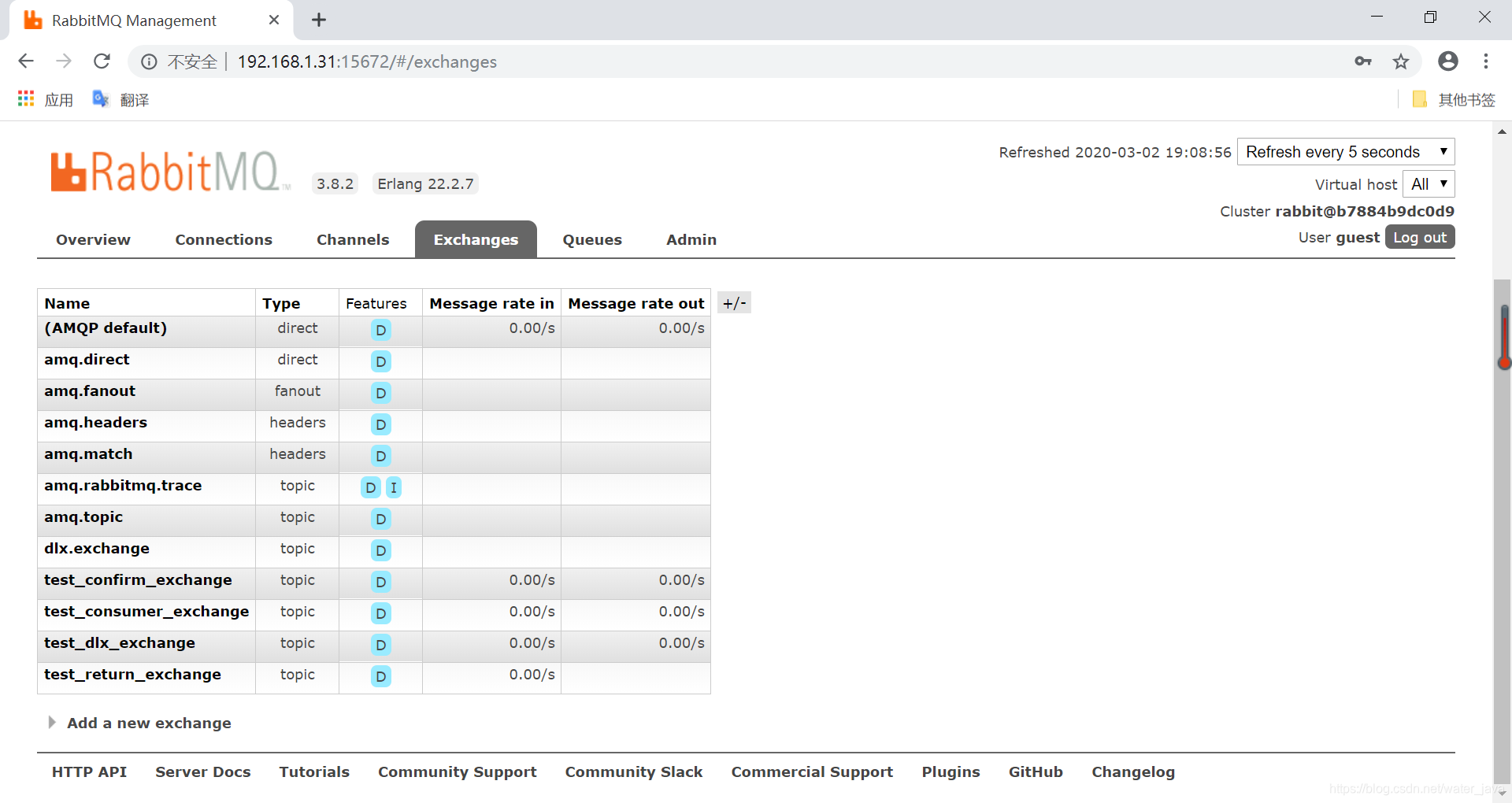Screen dimensions: 1512x803
Task: Open saved passwords key icon
Action: coord(1363,61)
